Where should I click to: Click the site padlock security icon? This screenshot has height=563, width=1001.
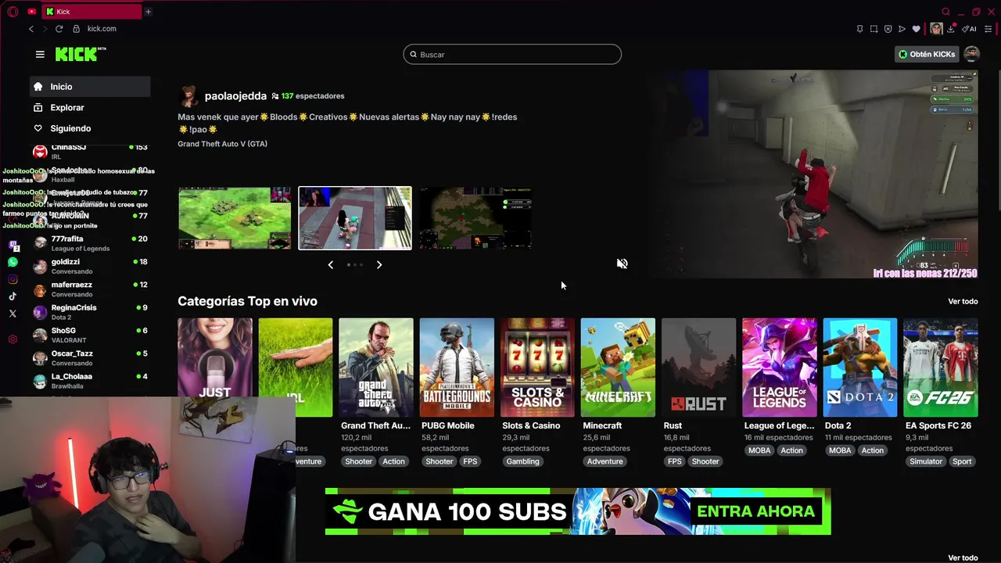(x=76, y=29)
